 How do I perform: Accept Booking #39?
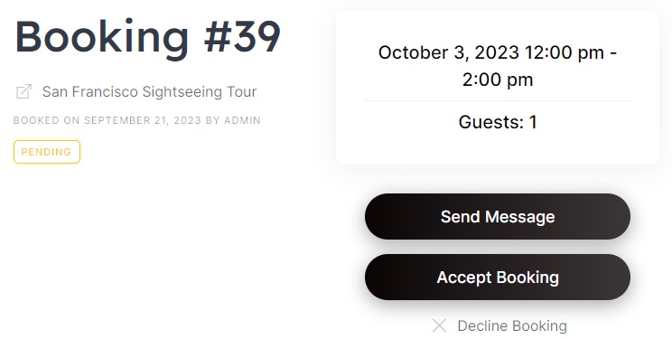(498, 277)
